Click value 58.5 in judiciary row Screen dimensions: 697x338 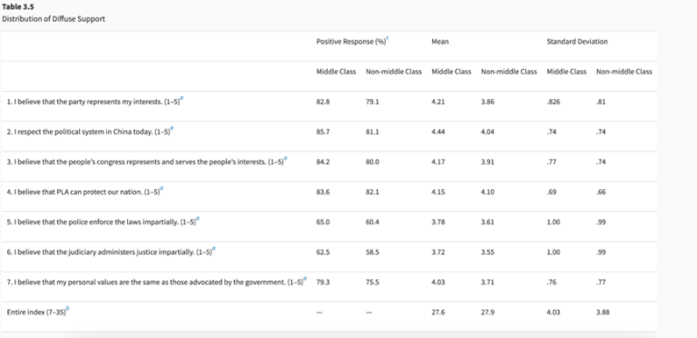tap(372, 253)
